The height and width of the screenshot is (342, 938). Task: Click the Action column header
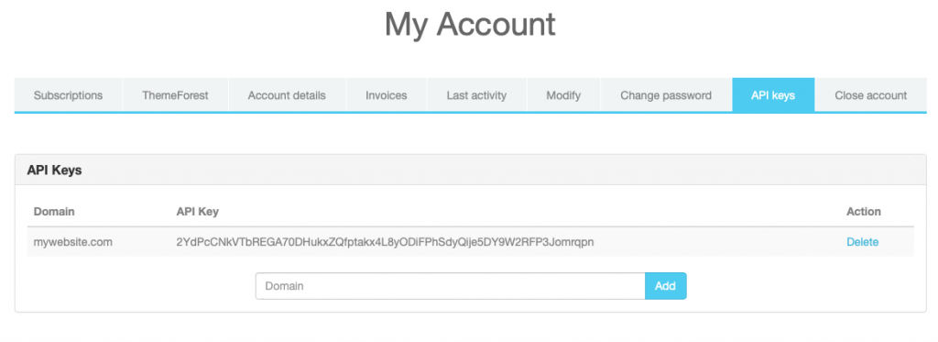(x=864, y=212)
